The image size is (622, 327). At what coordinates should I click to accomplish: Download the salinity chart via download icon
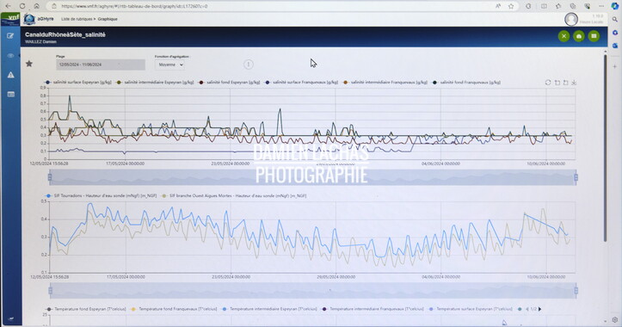(x=574, y=83)
